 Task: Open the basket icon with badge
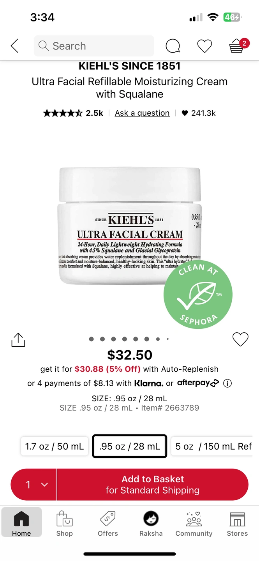point(238,45)
